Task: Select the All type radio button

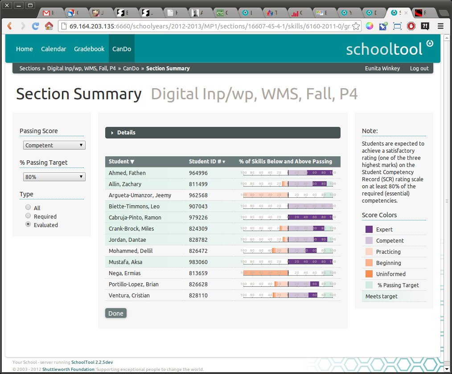Action: coord(28,207)
